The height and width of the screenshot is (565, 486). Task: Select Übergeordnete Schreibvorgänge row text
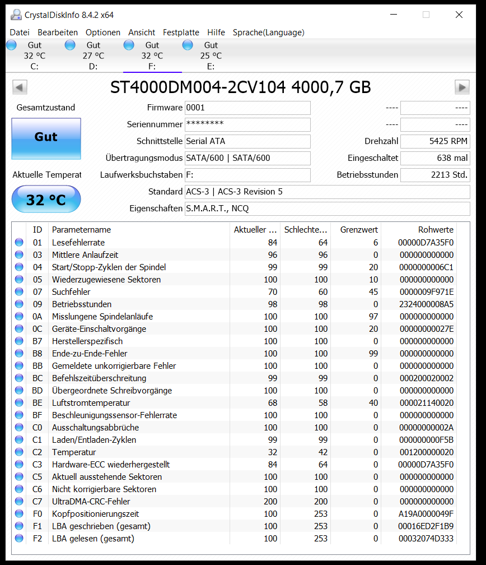point(112,391)
